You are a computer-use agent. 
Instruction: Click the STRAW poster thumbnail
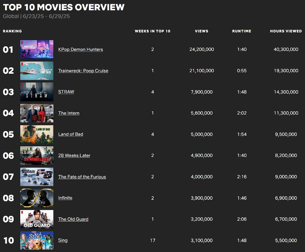37,92
